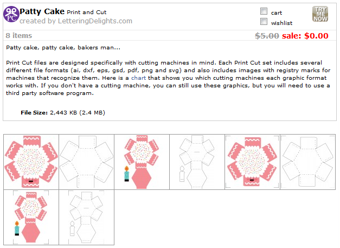View sixth outline box thumbnail with registry marks

click(307, 162)
